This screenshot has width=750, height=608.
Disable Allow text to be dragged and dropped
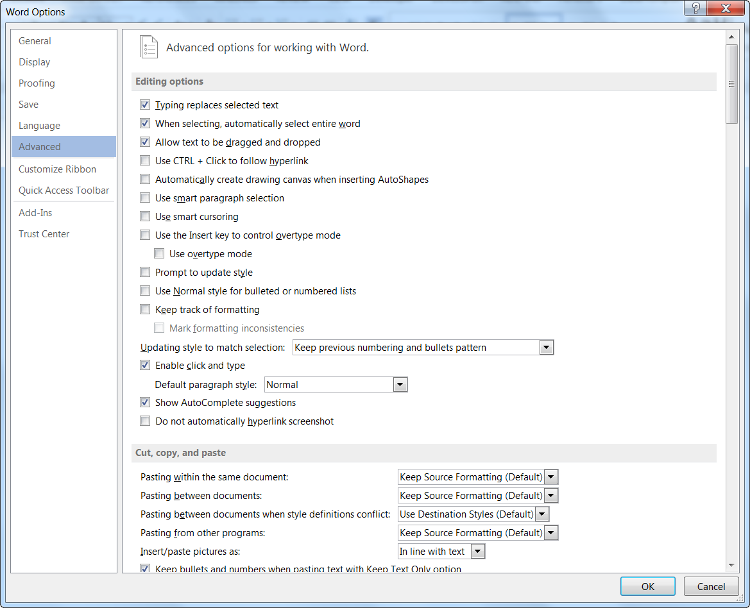coord(145,142)
